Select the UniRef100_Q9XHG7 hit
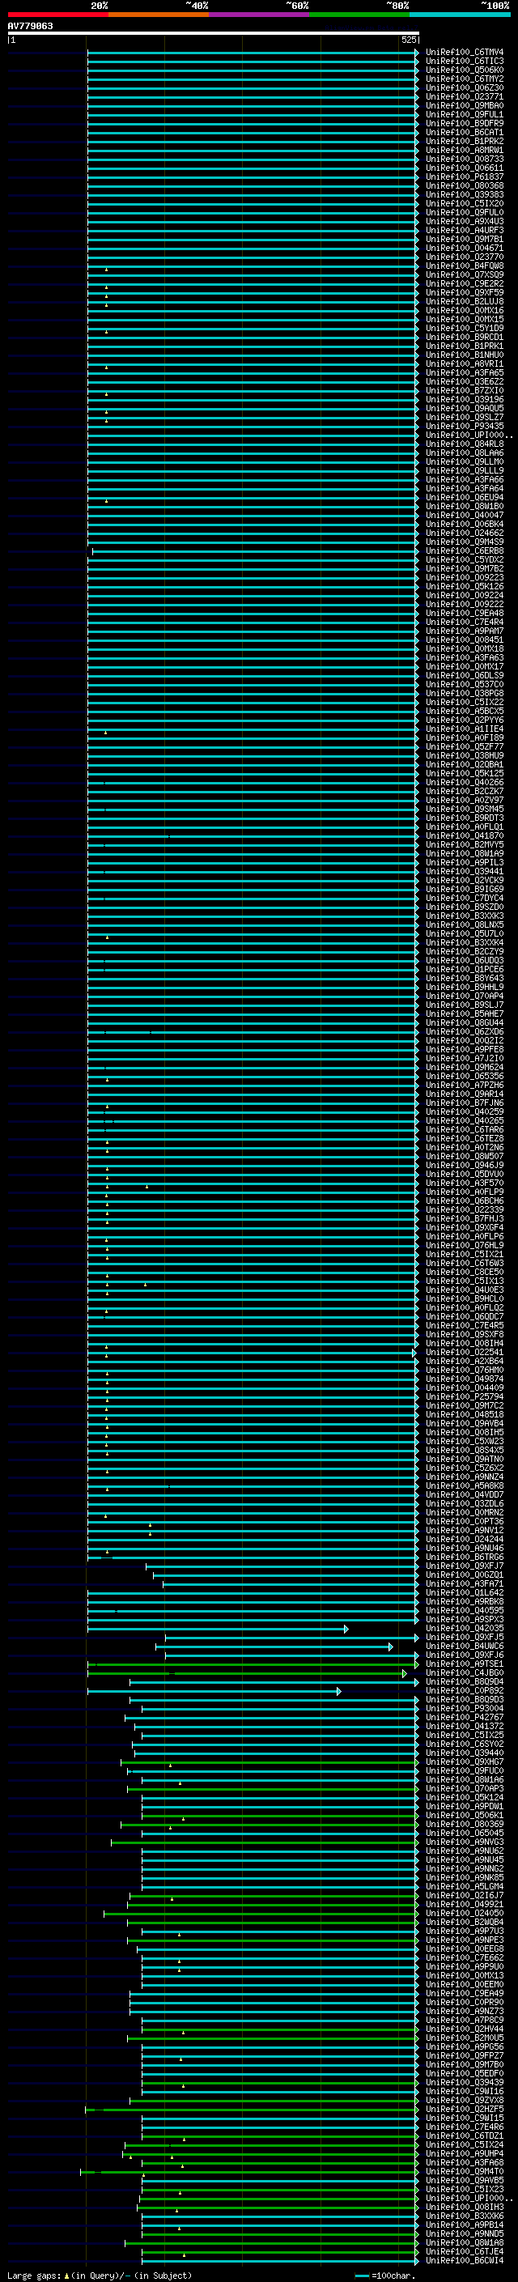This screenshot has height=2282, width=518. click(465, 1761)
